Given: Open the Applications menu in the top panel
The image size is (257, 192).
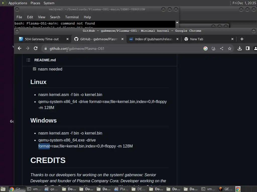Looking at the screenshot, I should [x=18, y=3].
